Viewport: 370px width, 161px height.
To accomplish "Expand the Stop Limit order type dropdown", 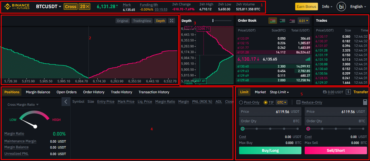I will pyautogui.click(x=279, y=92).
